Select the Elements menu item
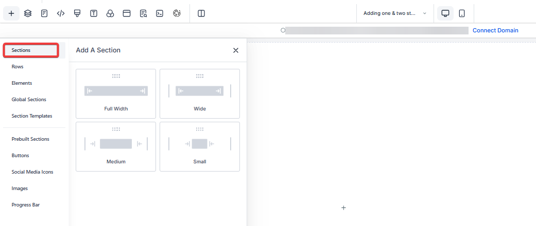536x226 pixels. coord(22,83)
